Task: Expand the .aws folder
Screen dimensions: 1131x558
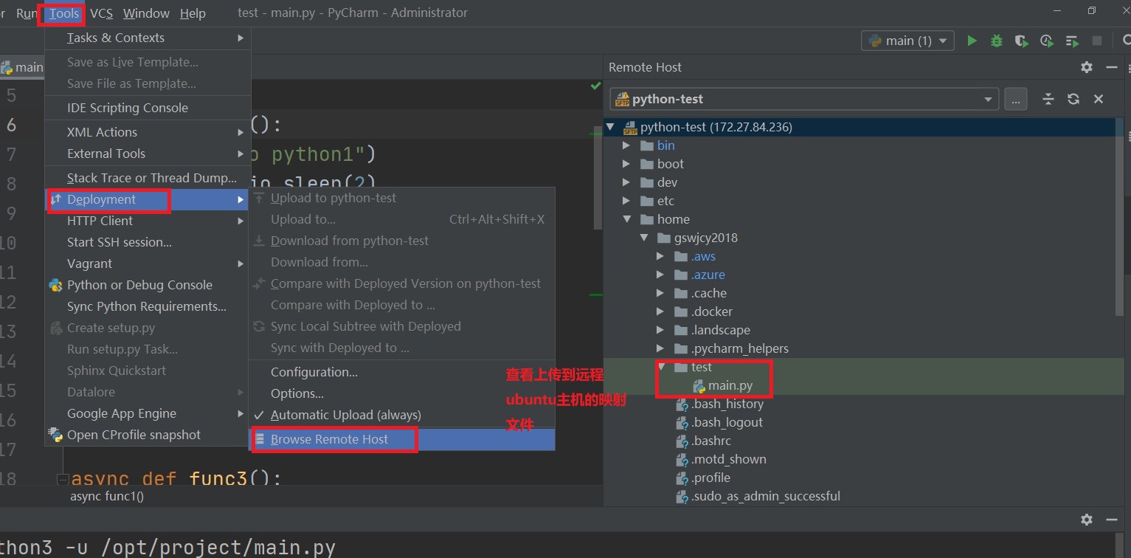Action: pos(661,256)
